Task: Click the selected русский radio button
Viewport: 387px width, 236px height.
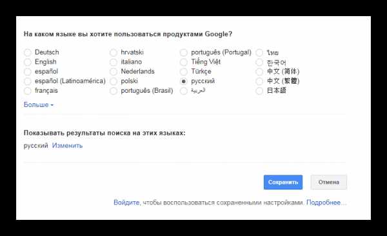Action: pos(183,81)
